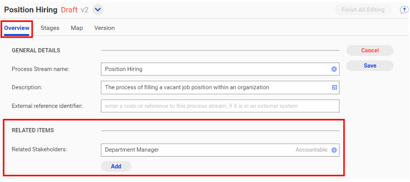
Task: Remove the Department Manager stakeholder
Action: [x=334, y=150]
